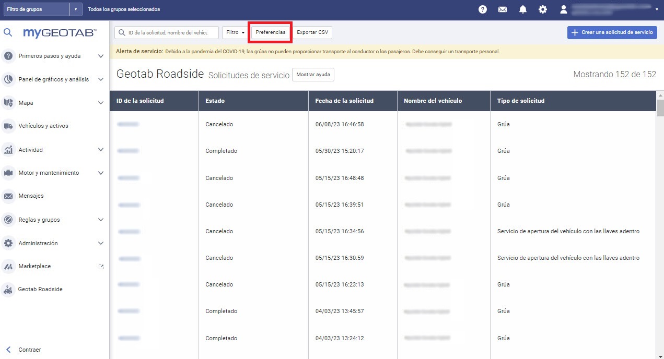The height and width of the screenshot is (359, 664).
Task: Open Vehículos y activos menu item
Action: pyautogui.click(x=43, y=126)
